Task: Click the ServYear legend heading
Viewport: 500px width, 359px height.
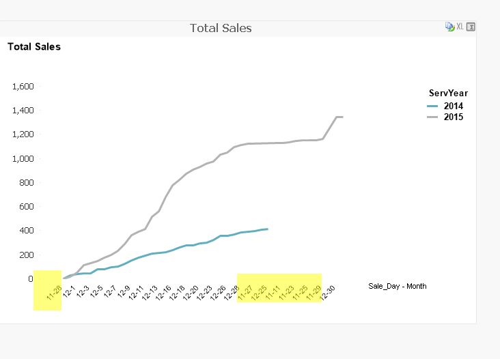Action: point(448,93)
